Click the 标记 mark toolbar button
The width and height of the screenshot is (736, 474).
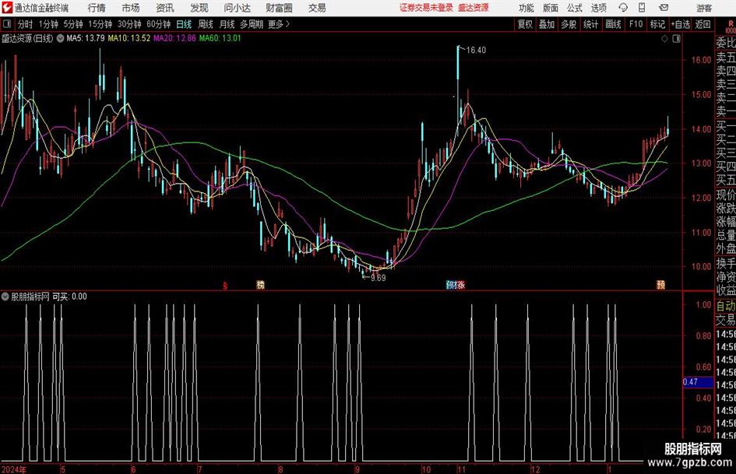click(657, 24)
